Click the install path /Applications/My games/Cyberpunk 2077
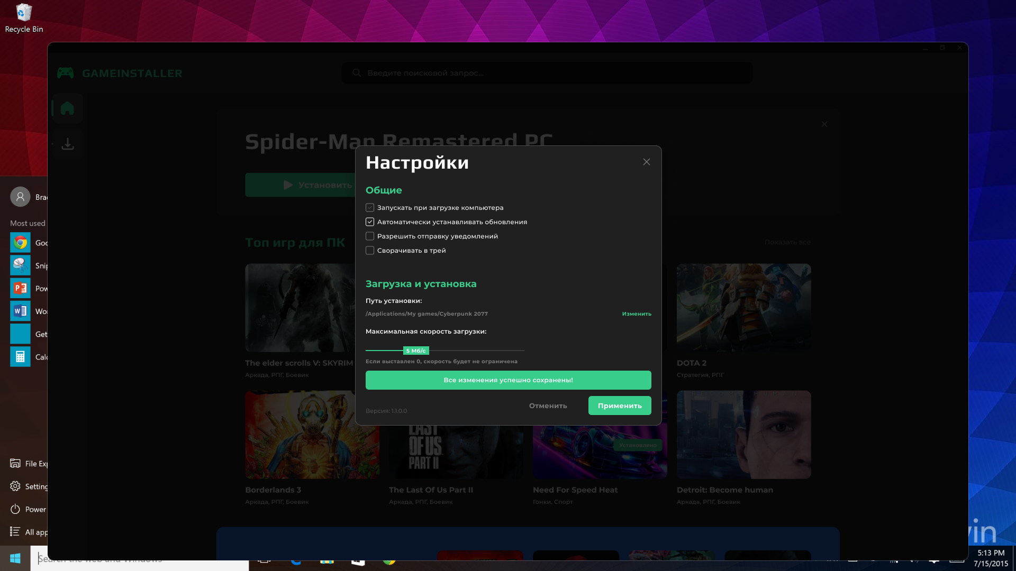 tap(427, 314)
